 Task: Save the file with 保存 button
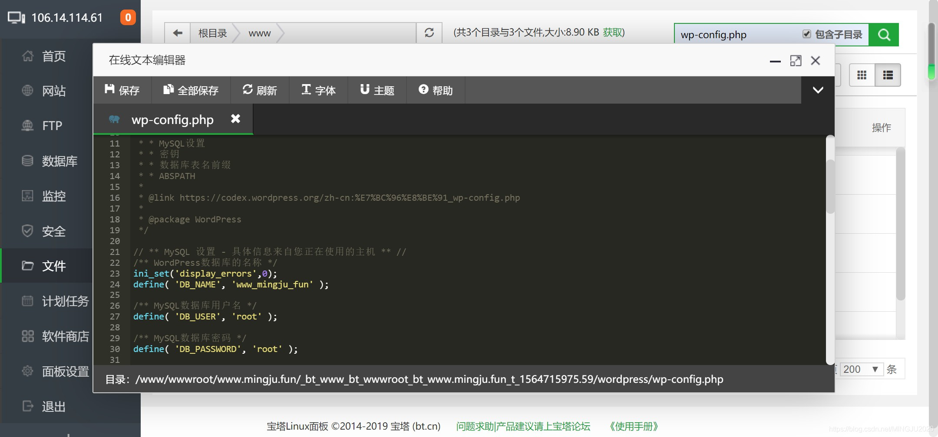pyautogui.click(x=122, y=90)
